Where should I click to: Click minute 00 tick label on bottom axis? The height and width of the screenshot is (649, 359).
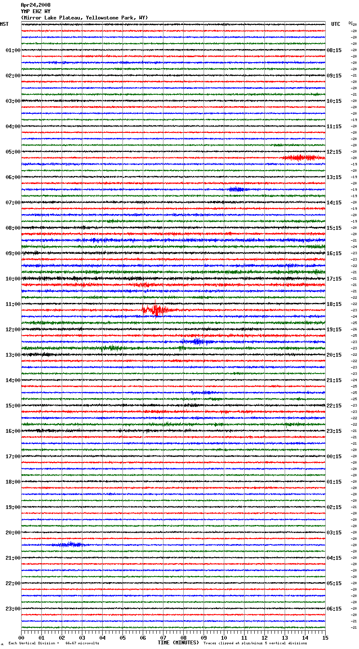point(21,638)
